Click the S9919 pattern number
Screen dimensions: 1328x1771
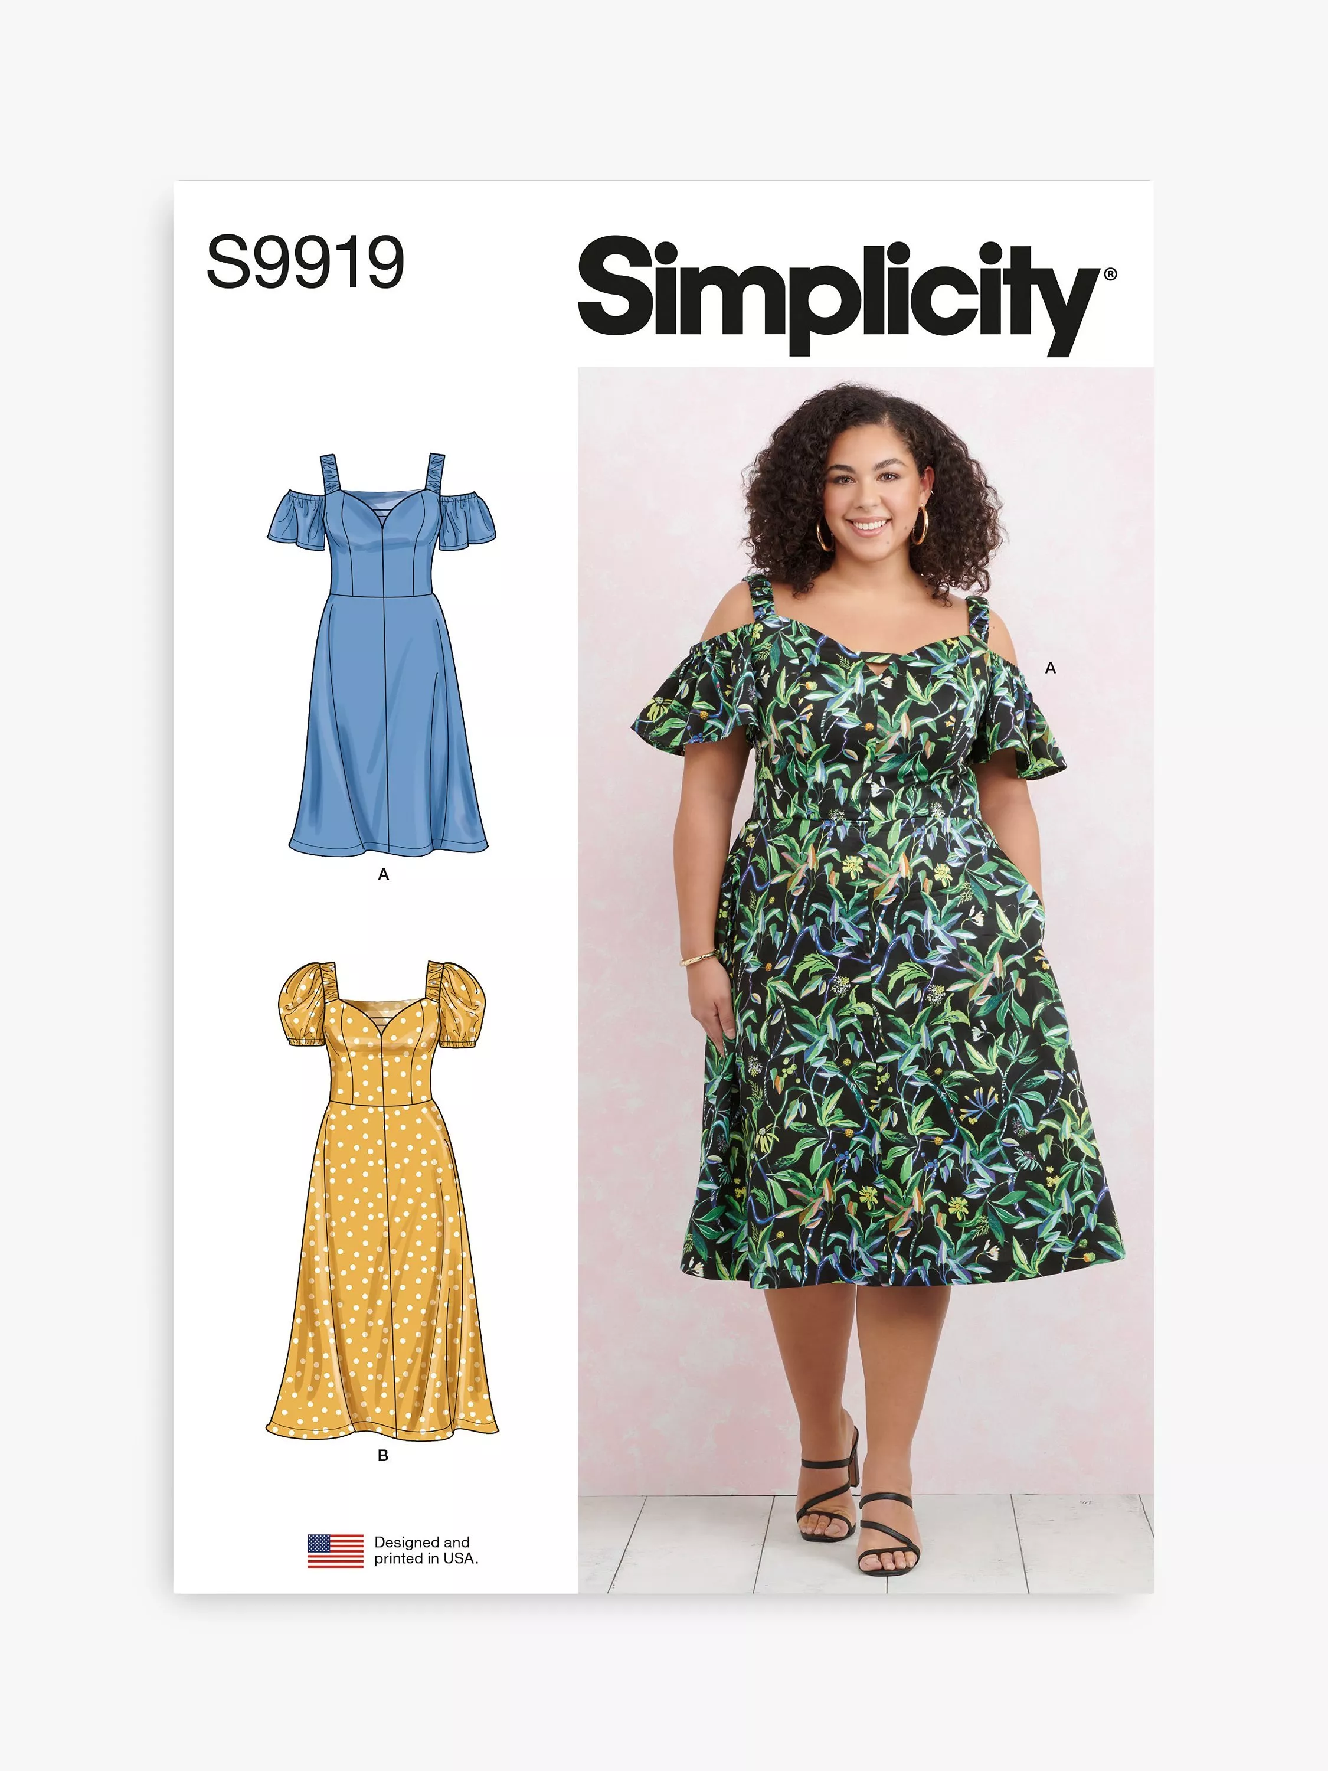click(x=306, y=262)
